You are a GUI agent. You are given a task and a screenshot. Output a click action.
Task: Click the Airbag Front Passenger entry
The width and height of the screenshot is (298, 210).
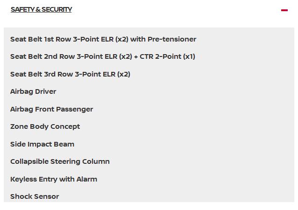point(51,109)
